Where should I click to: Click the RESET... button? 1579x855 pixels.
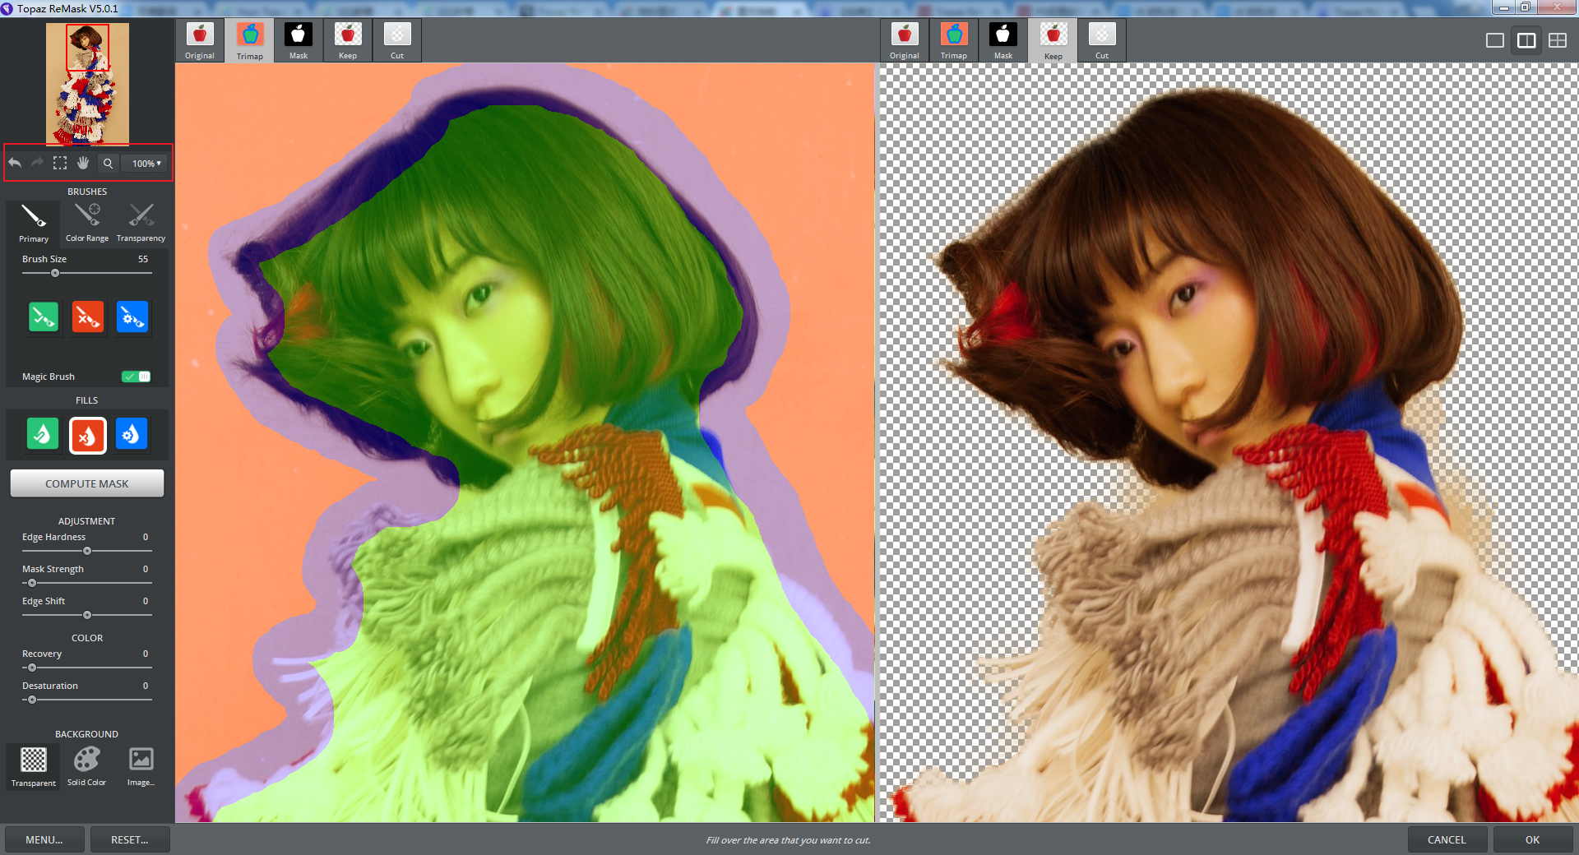pos(130,839)
